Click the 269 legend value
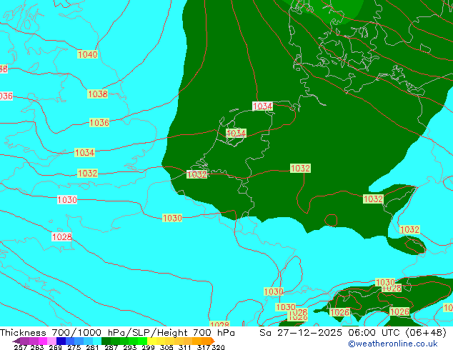Screen dimensions: 453x350 click(x=55, y=347)
